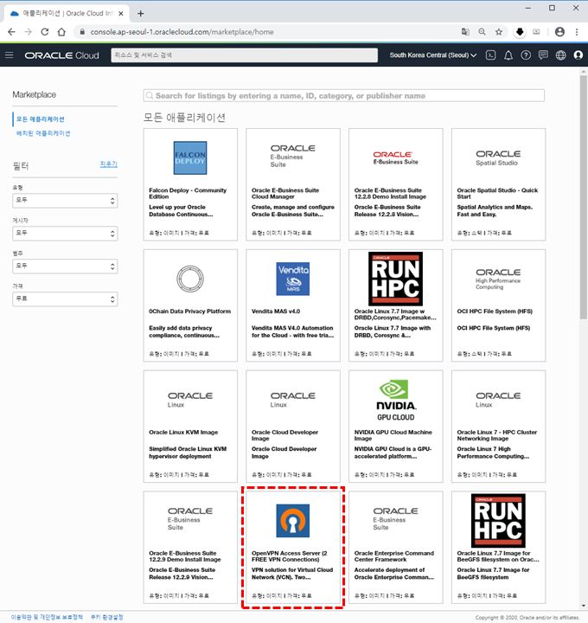Image resolution: width=588 pixels, height=623 pixels.
Task: Click the NVIDIA GPU Cloud logo
Action: (x=396, y=400)
